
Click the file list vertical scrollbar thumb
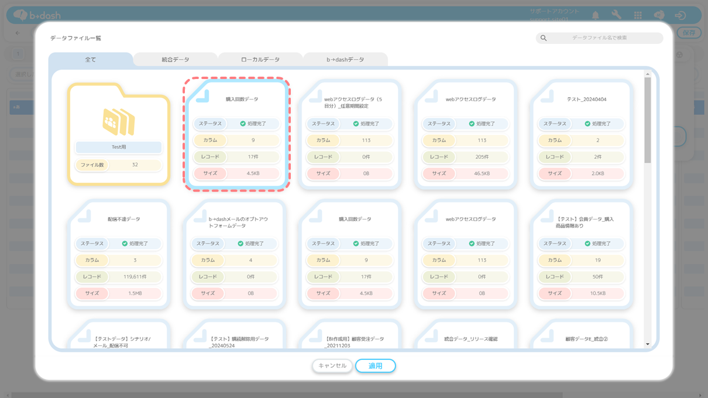[648, 120]
